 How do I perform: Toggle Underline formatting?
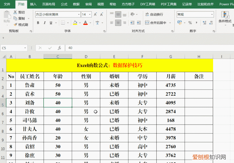click(x=51, y=23)
